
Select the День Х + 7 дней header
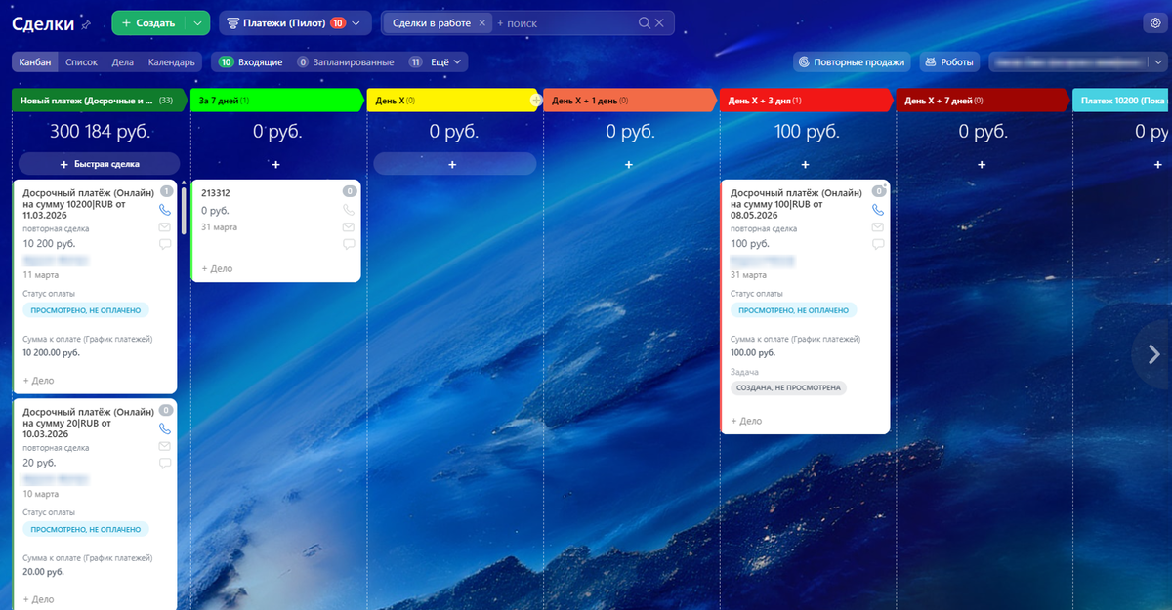point(982,100)
